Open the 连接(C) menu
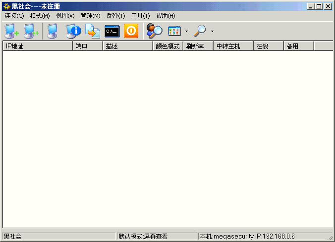 (x=14, y=16)
